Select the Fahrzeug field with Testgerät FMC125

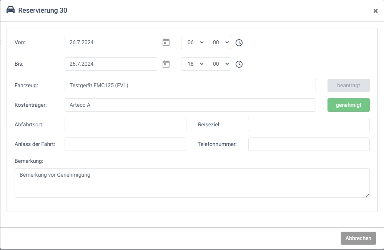(190, 86)
